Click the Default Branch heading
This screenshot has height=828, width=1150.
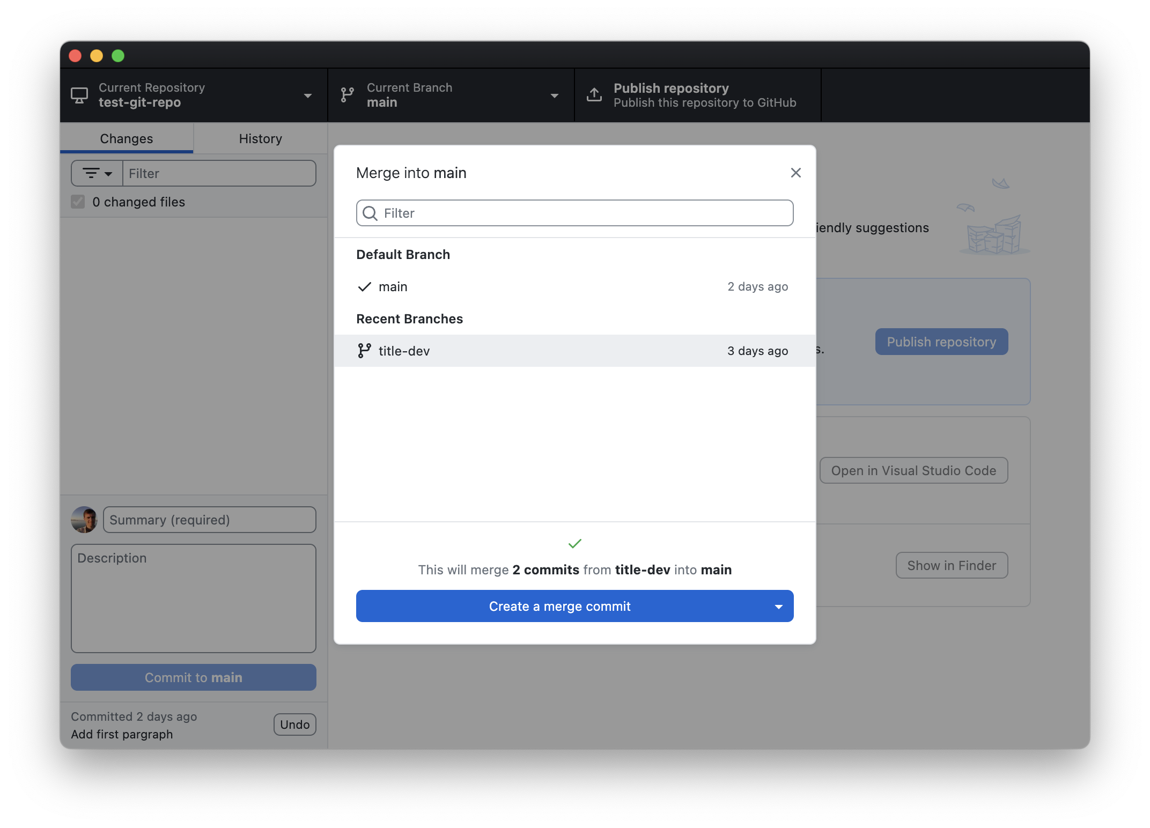click(403, 254)
